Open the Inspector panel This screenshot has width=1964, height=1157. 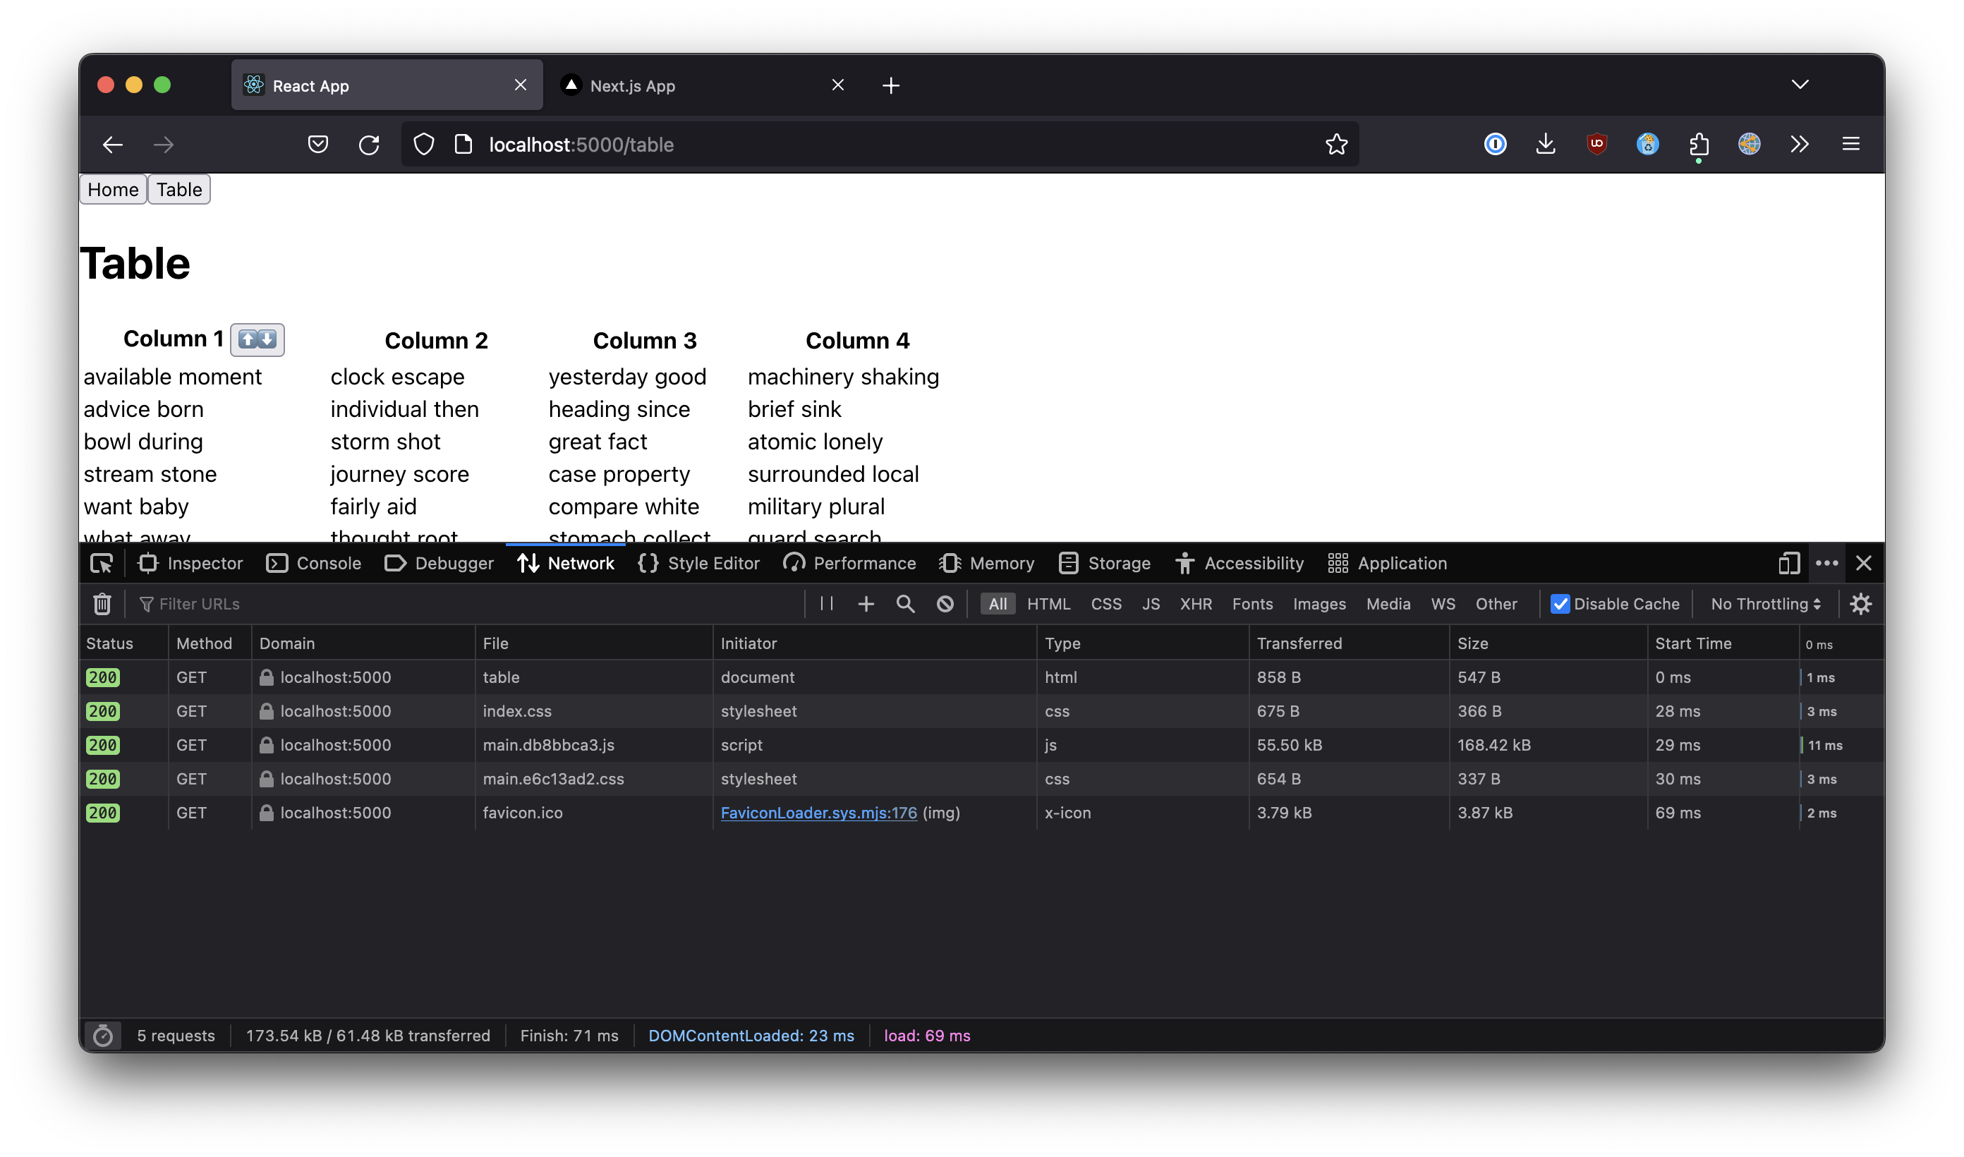coord(190,563)
